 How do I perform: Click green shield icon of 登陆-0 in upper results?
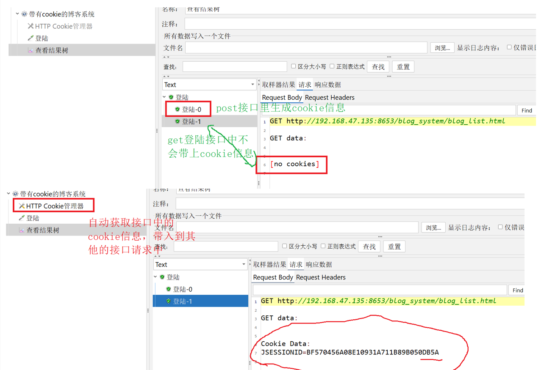coord(178,109)
